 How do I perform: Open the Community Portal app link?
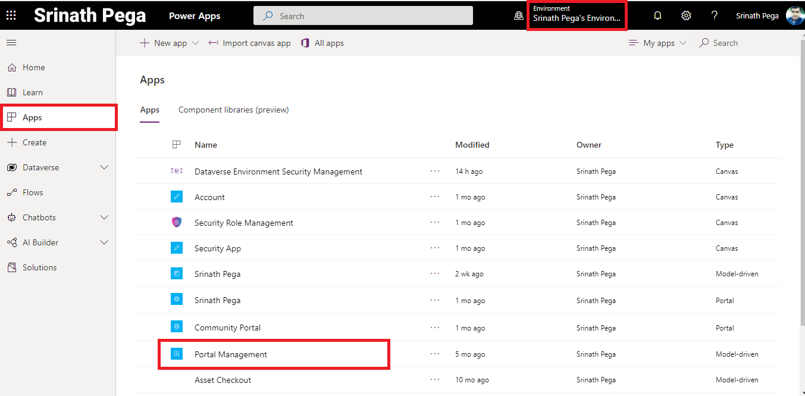pos(227,328)
